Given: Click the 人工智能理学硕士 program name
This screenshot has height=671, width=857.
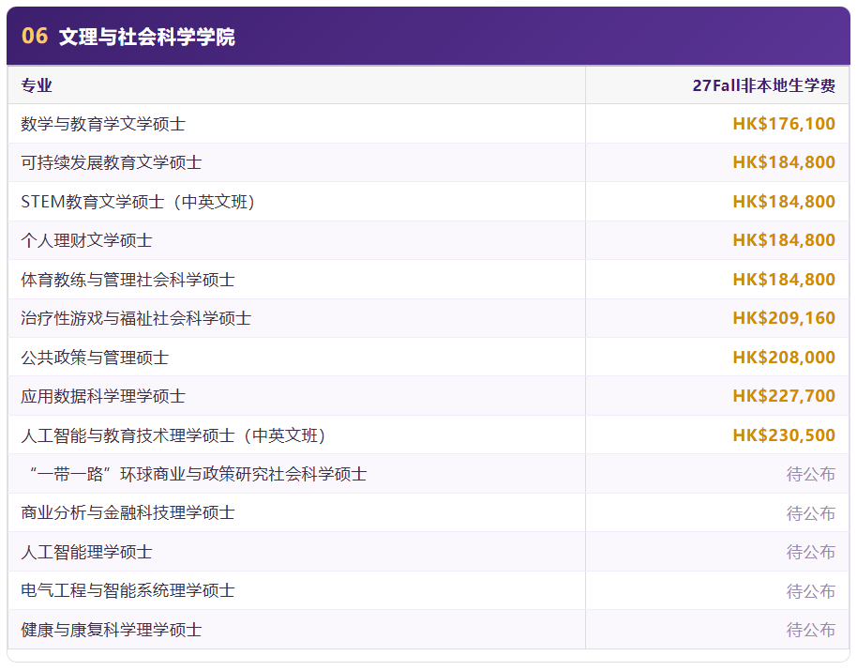Looking at the screenshot, I should [x=87, y=552].
